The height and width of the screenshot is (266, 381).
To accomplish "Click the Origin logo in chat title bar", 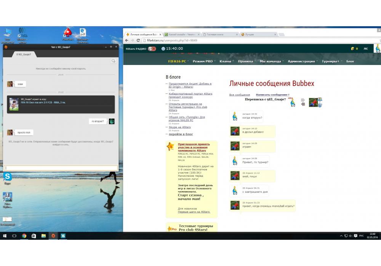I will 6,47.
